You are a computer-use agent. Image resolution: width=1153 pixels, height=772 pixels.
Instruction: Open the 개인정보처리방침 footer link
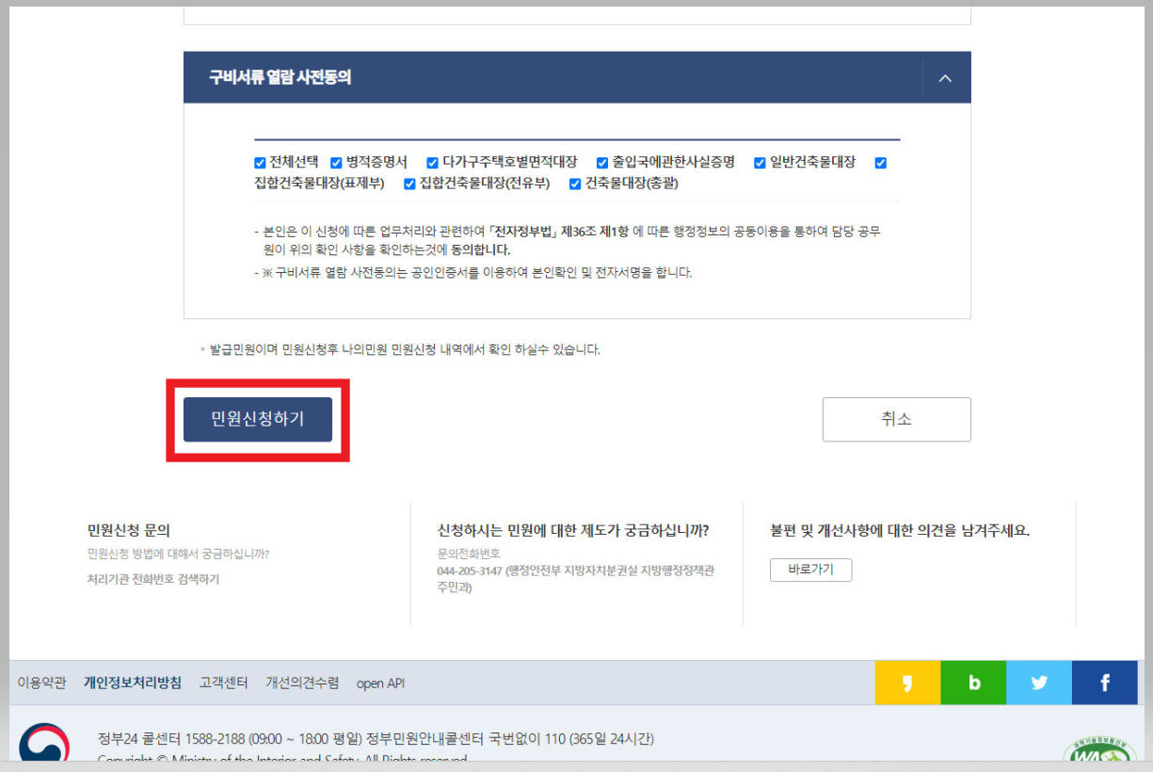coord(133,683)
